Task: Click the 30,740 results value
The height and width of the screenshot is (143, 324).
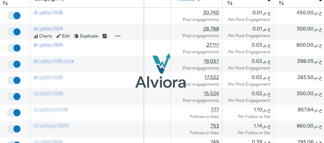Action: (211, 13)
